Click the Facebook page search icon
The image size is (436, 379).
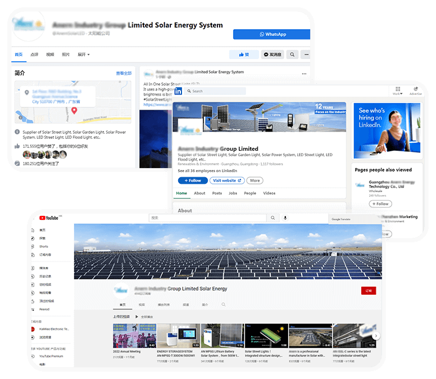[292, 55]
